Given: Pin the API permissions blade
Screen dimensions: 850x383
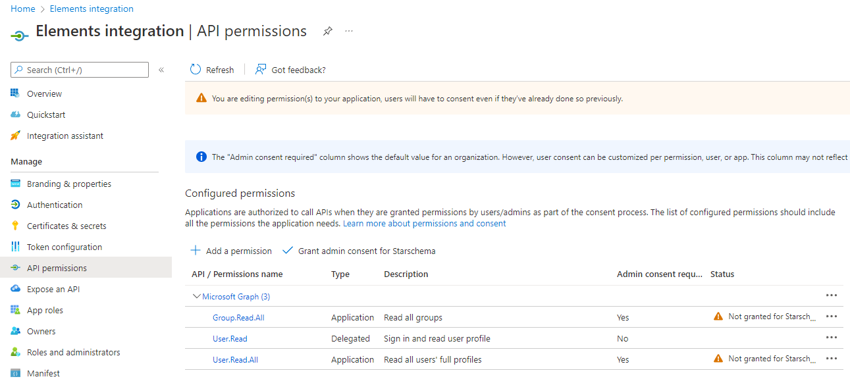Looking at the screenshot, I should [327, 31].
